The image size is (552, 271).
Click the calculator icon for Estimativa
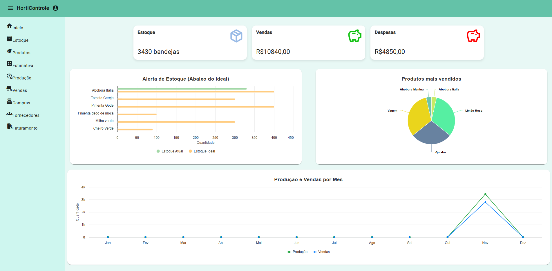[10, 63]
